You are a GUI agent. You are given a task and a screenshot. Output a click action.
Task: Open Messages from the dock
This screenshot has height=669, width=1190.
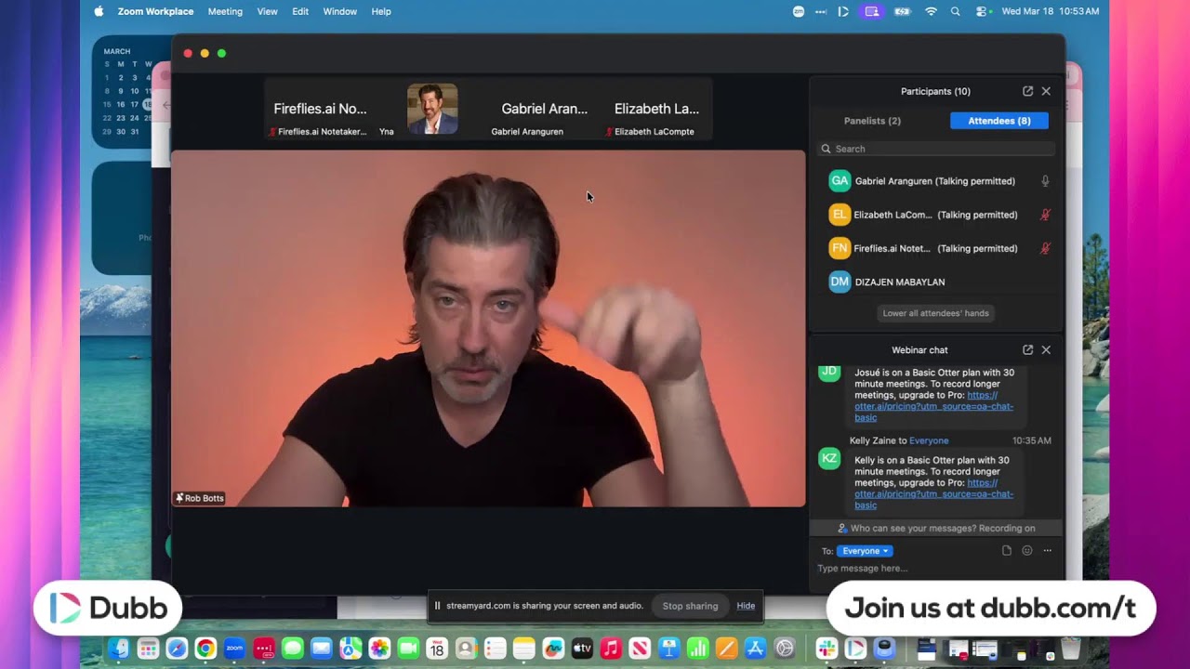pyautogui.click(x=292, y=649)
